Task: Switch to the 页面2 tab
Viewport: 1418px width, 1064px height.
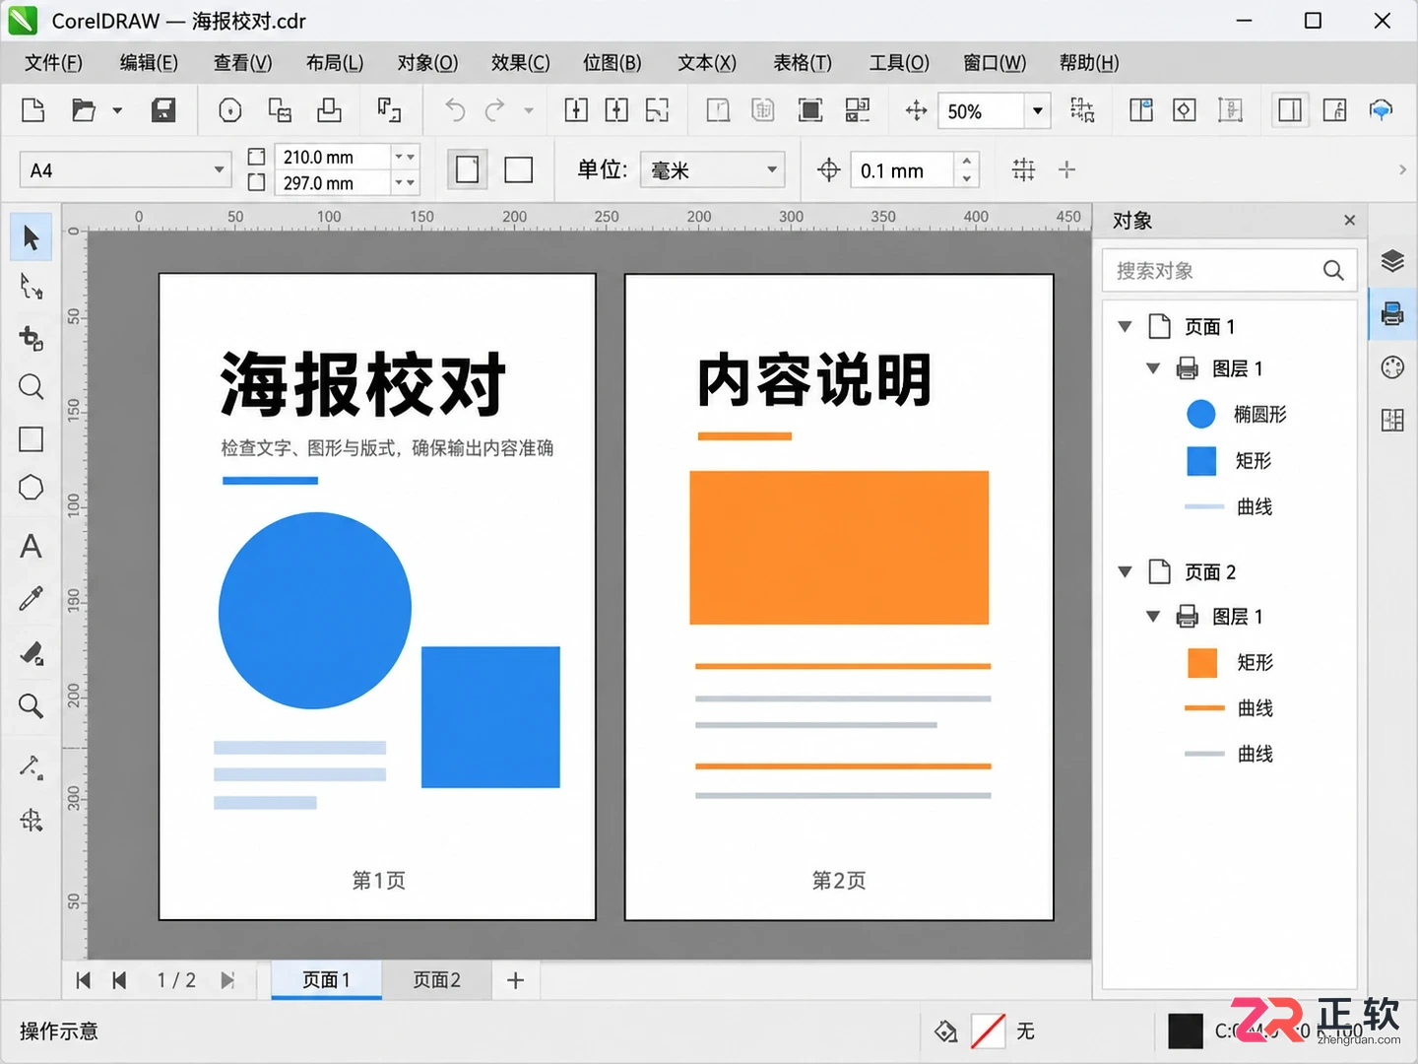Action: pos(436,980)
